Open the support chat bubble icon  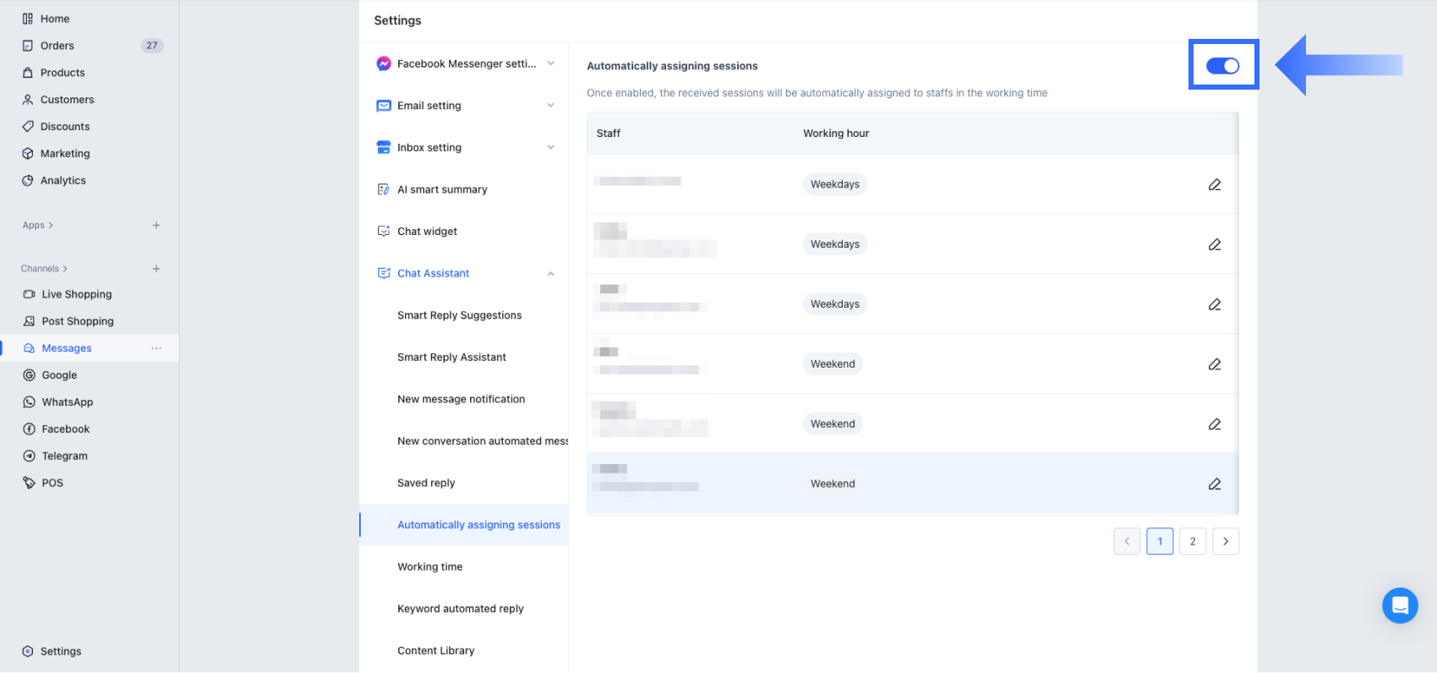coord(1399,605)
